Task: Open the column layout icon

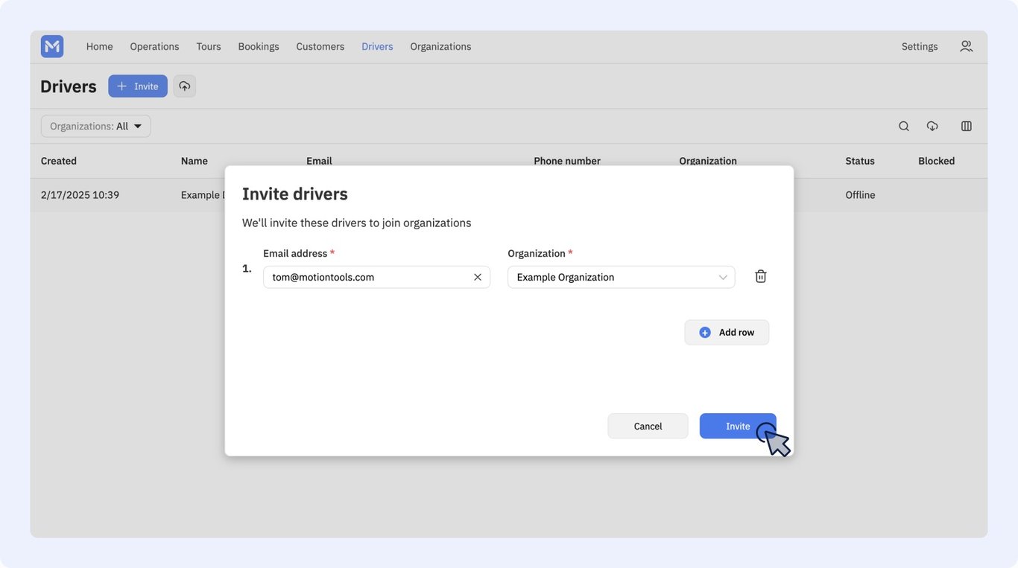Action: point(967,127)
